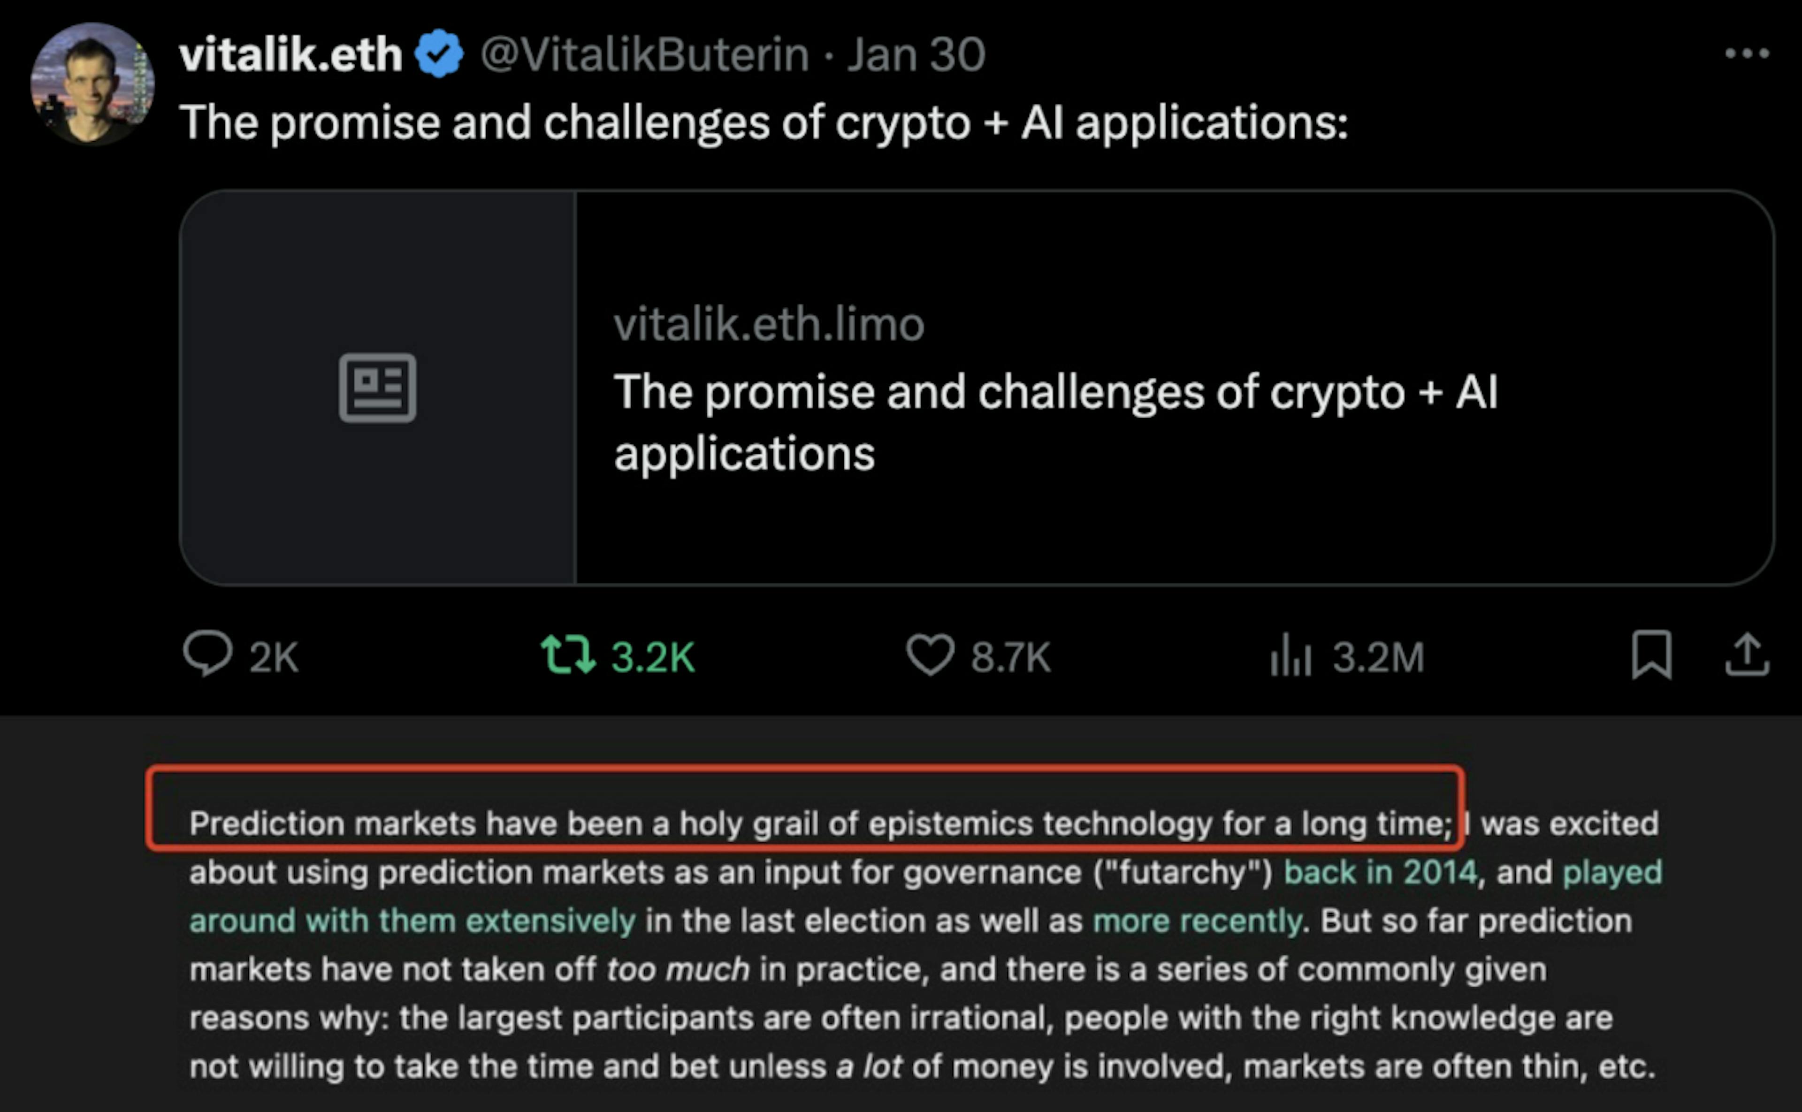Image resolution: width=1802 pixels, height=1112 pixels.
Task: Click the blue verified badge
Action: point(438,53)
